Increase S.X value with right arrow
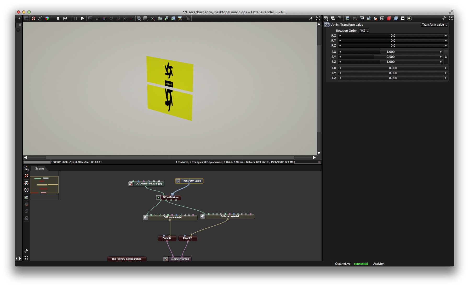The height and width of the screenshot is (287, 469). tap(441, 52)
